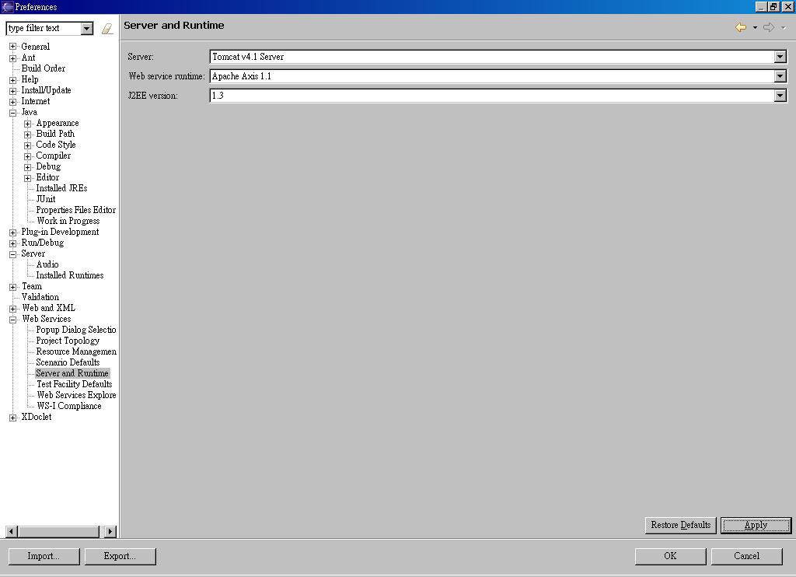
Task: Click the clear filter eraser icon
Action: 107,29
